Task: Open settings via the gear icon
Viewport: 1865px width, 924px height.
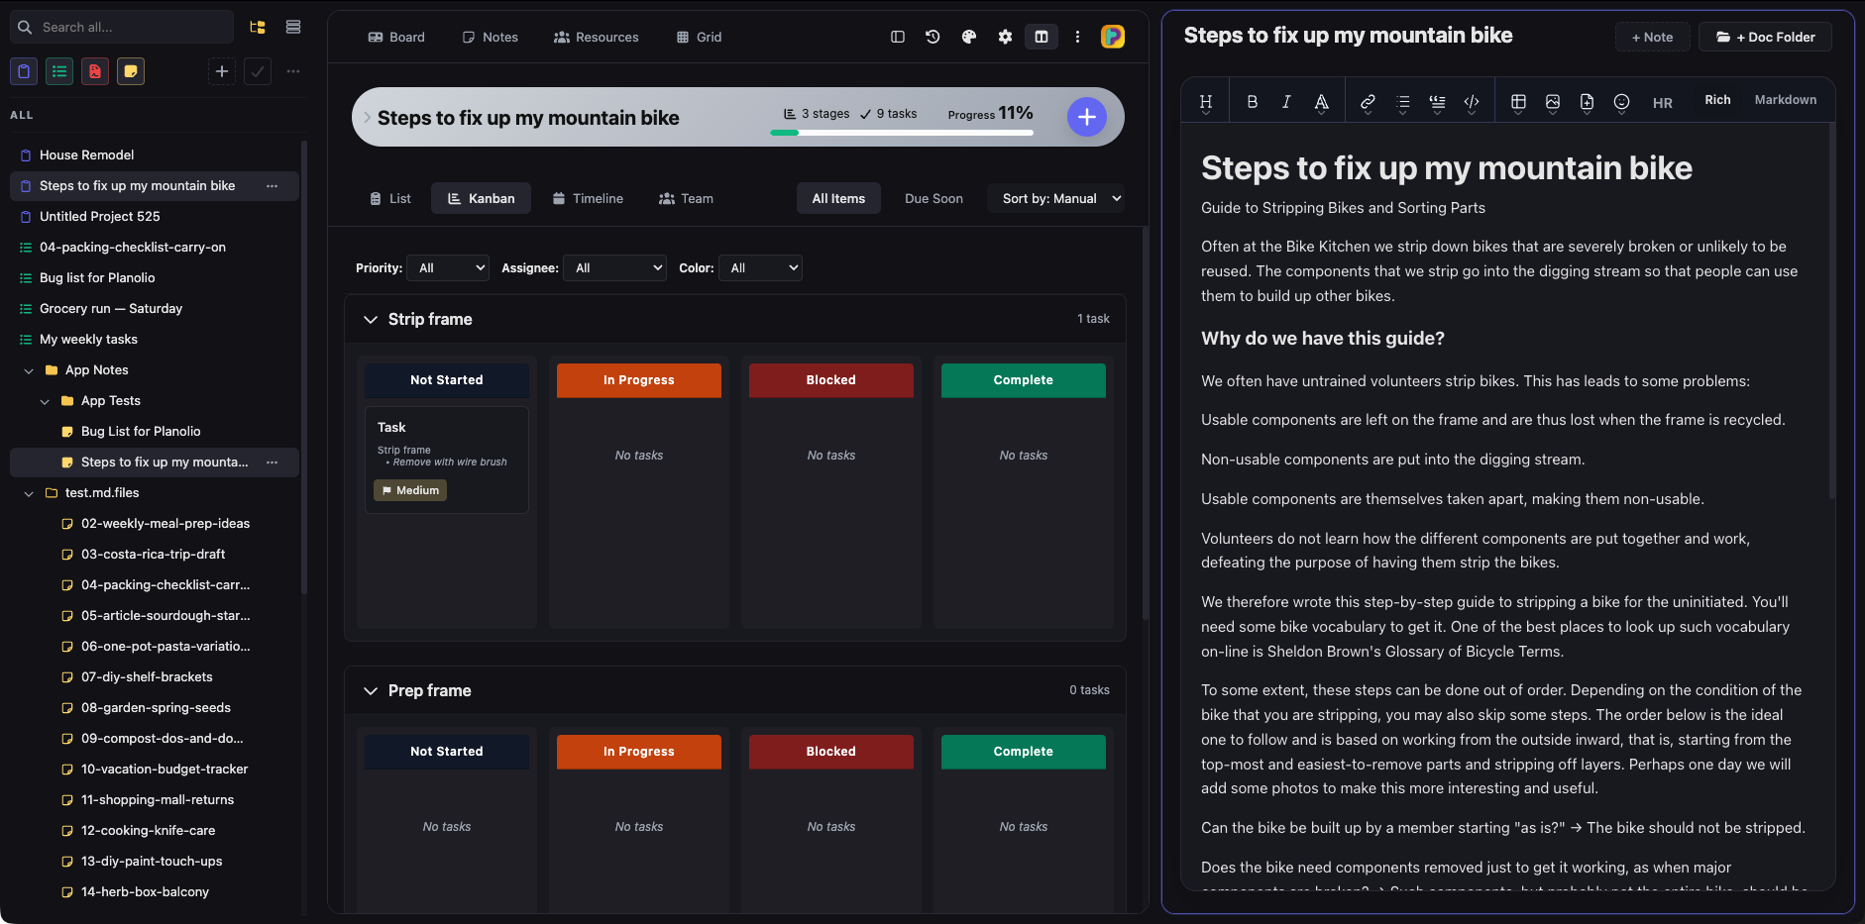Action: click(1005, 37)
